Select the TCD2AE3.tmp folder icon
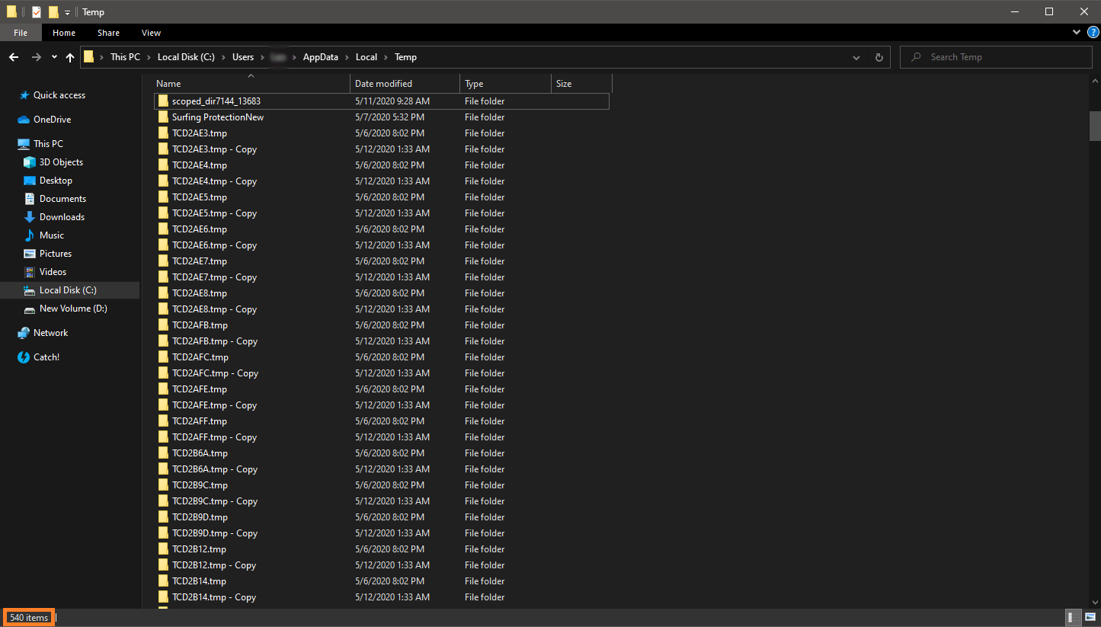Viewport: 1101px width, 627px height. point(163,133)
